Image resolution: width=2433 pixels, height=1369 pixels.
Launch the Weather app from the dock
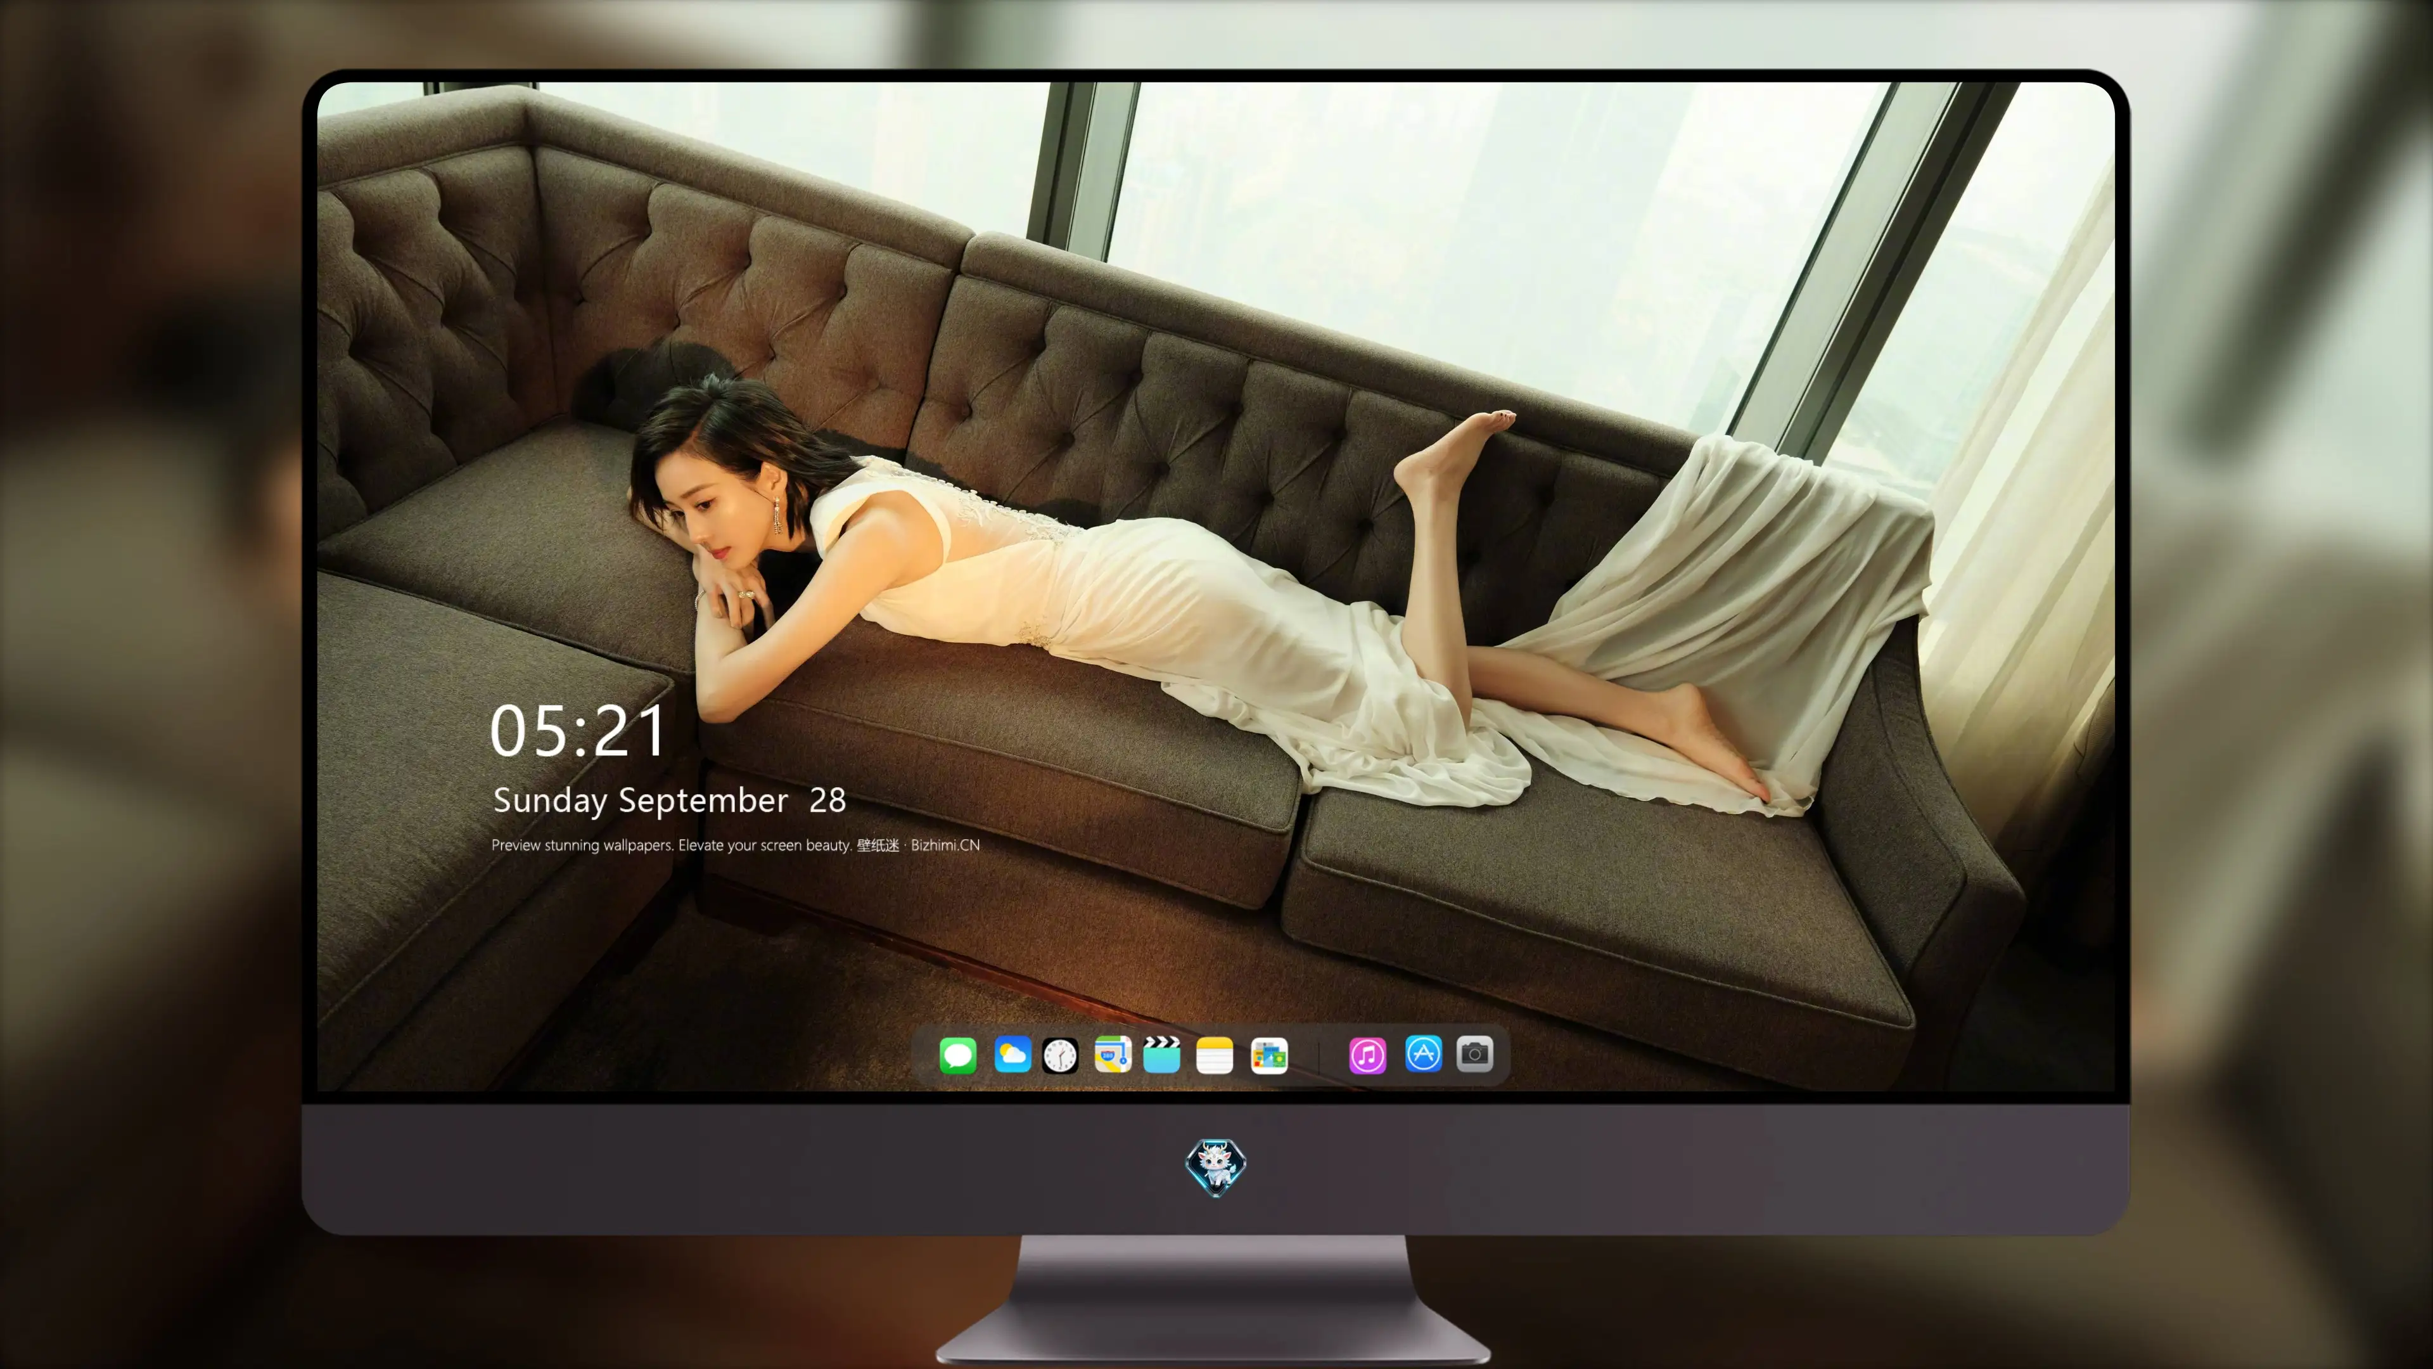coord(1012,1055)
